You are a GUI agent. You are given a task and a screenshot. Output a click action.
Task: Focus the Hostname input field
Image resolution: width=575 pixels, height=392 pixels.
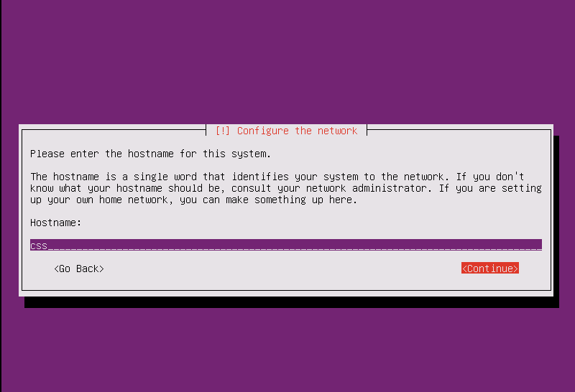[286, 245]
